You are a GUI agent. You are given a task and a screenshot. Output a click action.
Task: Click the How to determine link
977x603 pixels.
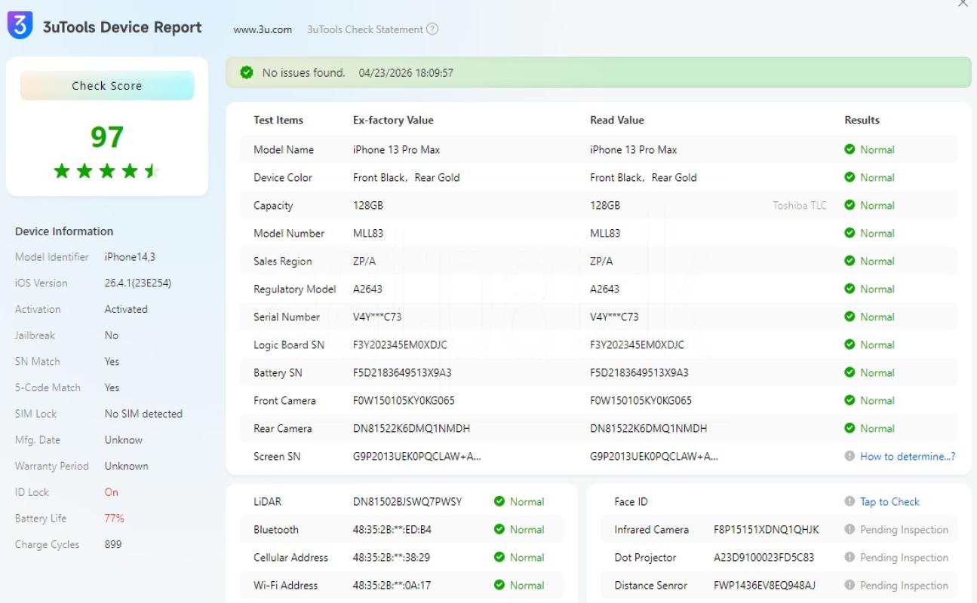[x=908, y=456]
